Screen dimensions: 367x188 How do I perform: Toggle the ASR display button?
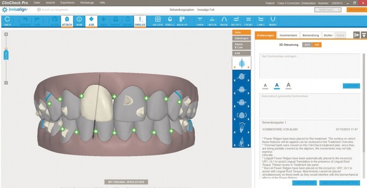92,21
